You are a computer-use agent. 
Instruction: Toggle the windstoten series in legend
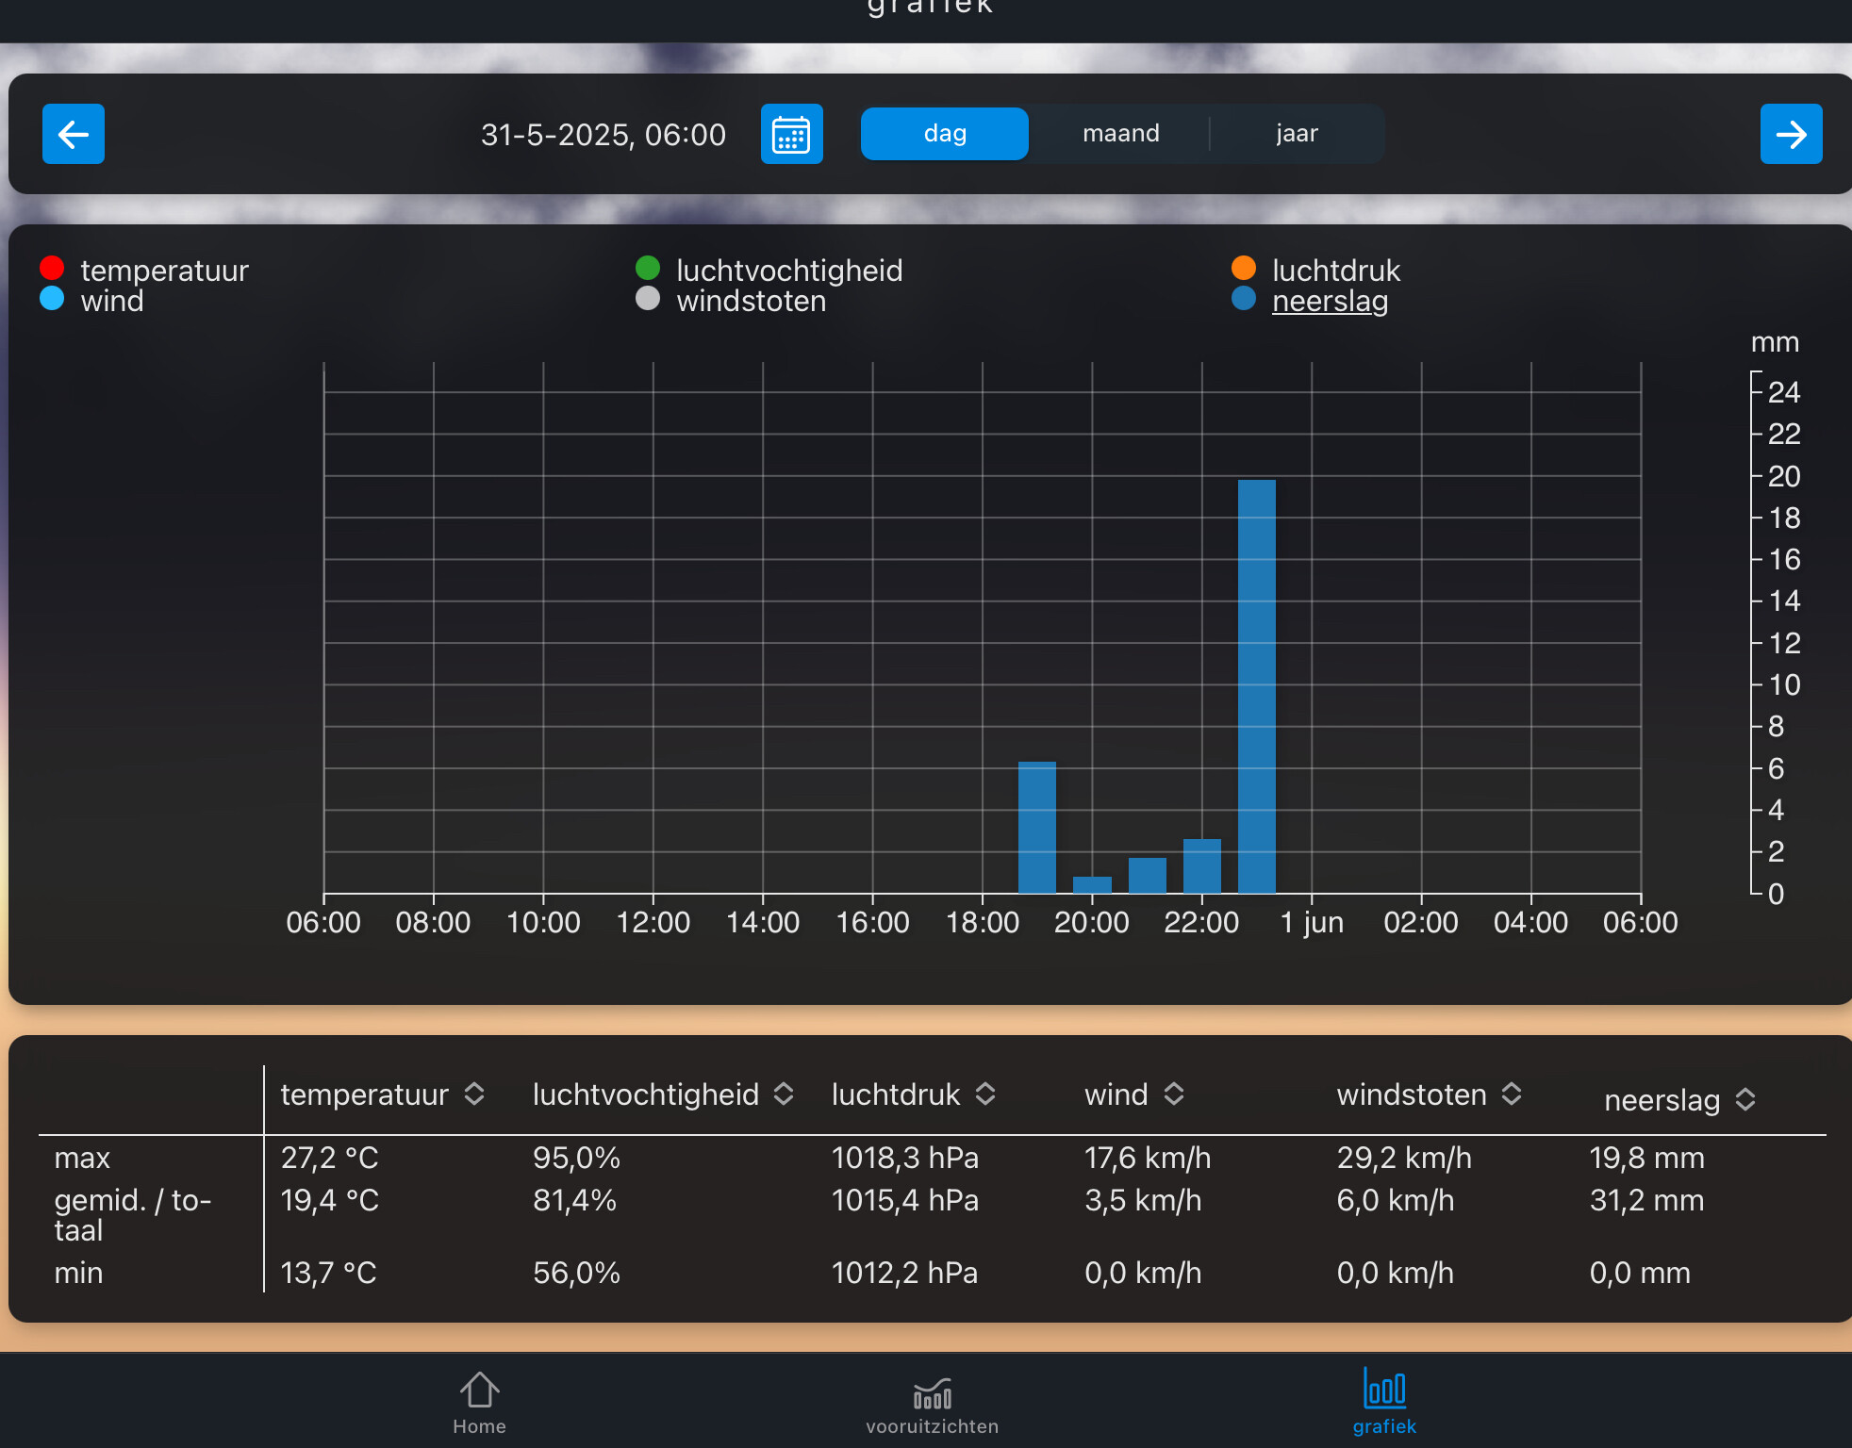[751, 301]
